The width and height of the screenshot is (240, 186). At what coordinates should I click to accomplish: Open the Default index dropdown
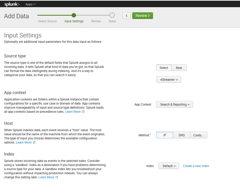coord(169,166)
